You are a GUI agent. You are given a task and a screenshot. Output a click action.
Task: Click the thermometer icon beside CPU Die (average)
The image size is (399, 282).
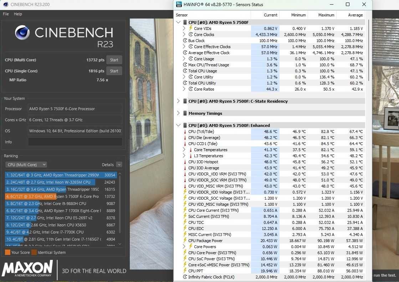[x=185, y=138]
